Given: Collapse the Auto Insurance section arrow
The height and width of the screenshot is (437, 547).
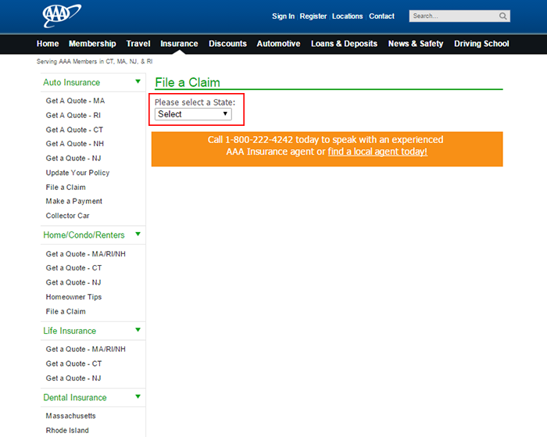Looking at the screenshot, I should tap(138, 81).
